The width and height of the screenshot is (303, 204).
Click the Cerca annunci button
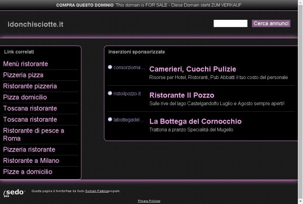pos(271,23)
